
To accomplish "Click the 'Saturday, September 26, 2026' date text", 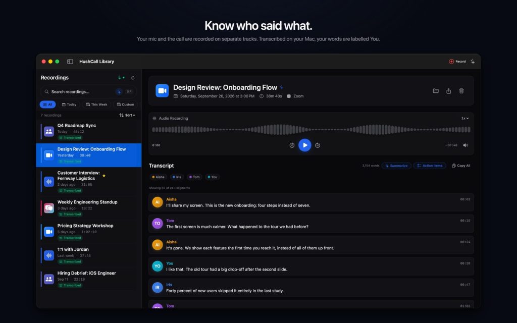I will [217, 96].
